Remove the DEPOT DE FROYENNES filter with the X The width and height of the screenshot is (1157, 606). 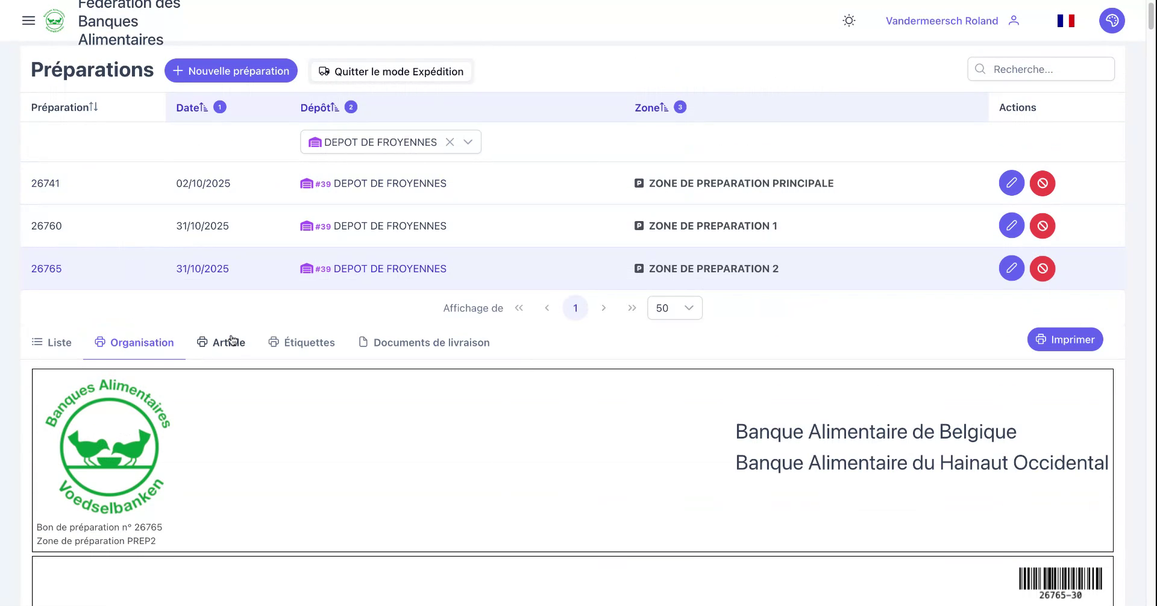[450, 142]
